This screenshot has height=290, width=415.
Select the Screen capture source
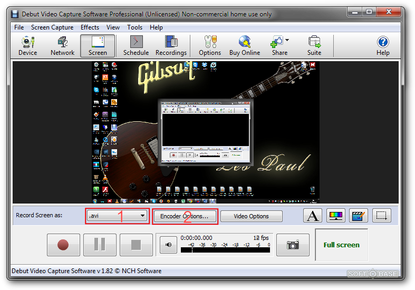point(98,46)
